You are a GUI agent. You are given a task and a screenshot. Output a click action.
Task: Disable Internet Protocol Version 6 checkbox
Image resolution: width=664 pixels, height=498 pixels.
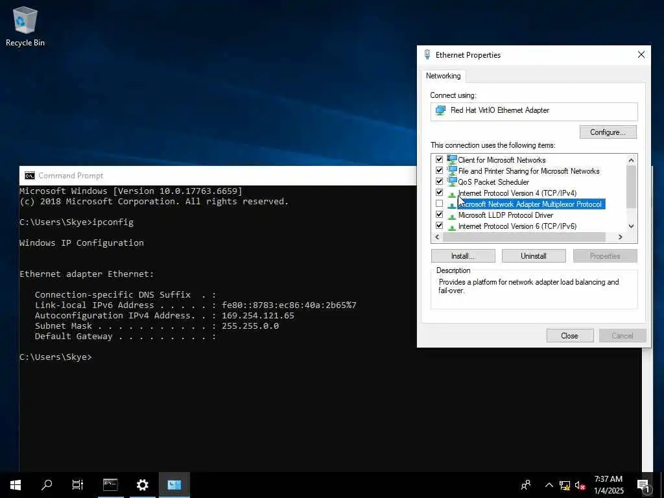pos(439,226)
